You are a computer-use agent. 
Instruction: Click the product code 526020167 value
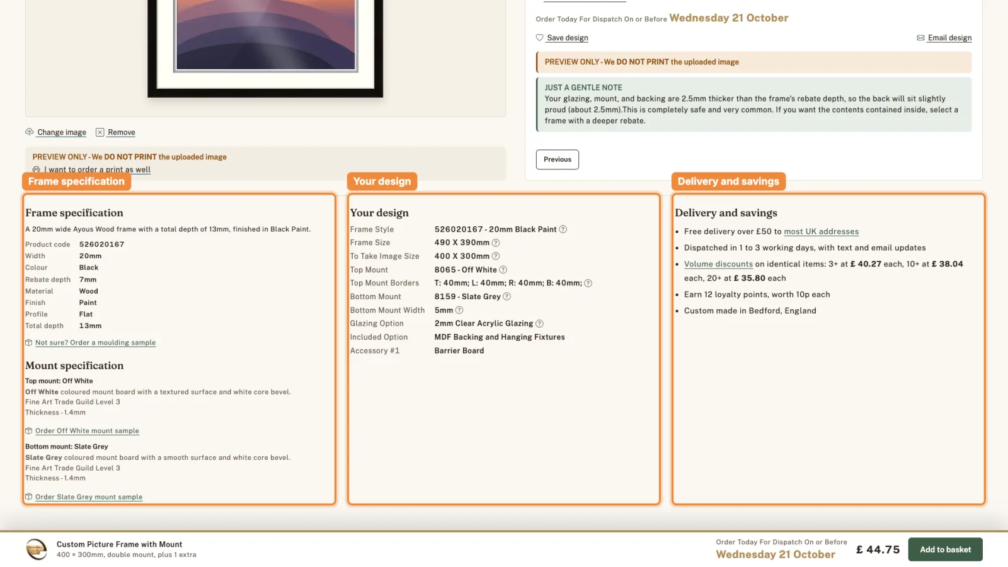101,244
